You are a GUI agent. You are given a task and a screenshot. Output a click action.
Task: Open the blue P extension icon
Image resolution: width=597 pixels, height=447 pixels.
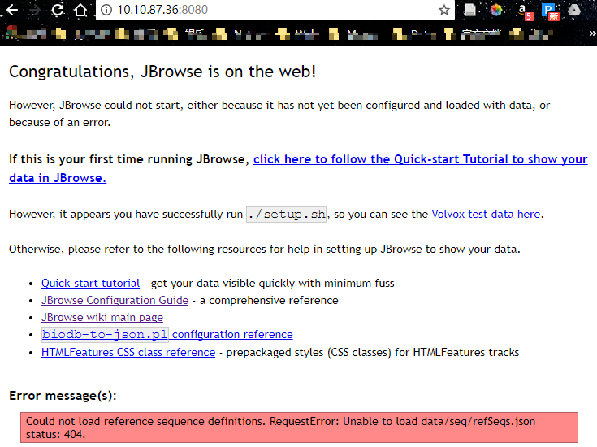(550, 11)
